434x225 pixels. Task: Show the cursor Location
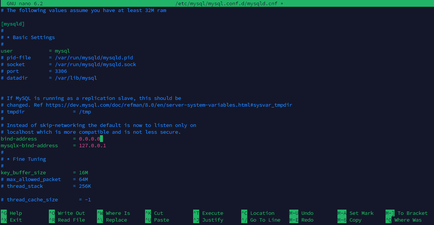(x=262, y=213)
